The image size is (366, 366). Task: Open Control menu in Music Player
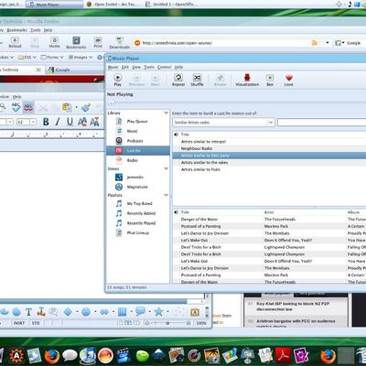pos(165,67)
